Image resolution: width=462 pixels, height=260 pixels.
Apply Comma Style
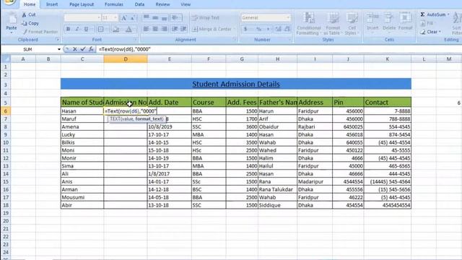point(268,29)
